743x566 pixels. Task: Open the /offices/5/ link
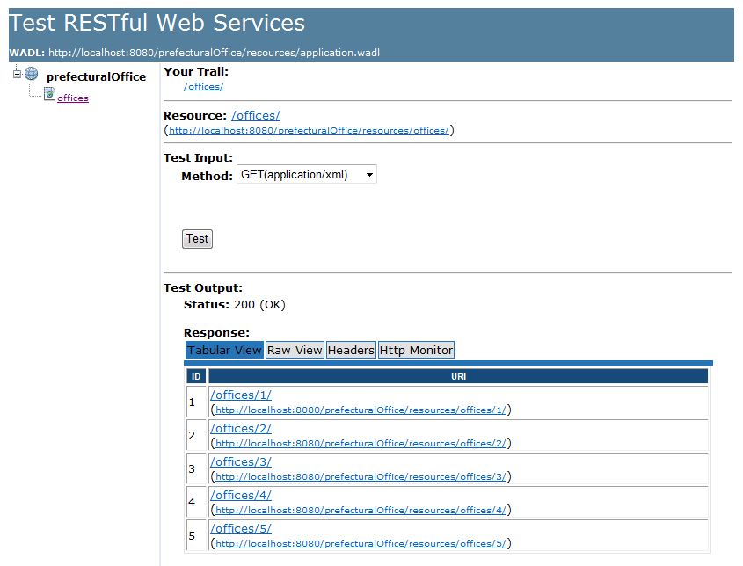(241, 528)
